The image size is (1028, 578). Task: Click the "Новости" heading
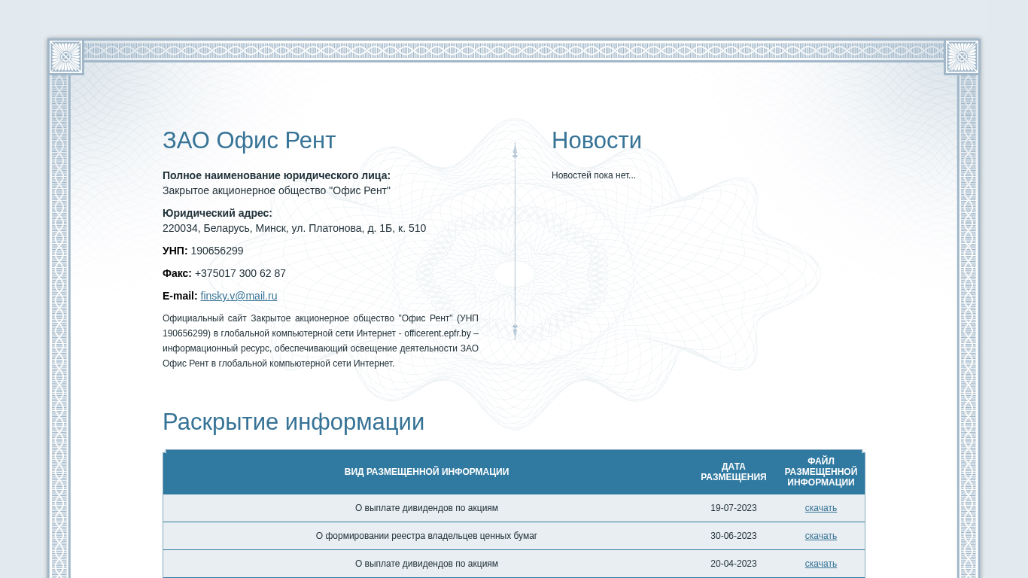597,141
